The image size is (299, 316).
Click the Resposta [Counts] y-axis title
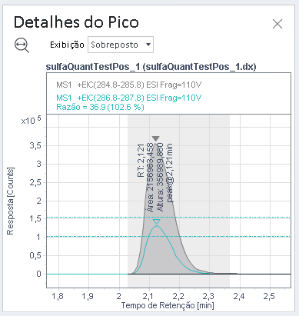[10, 201]
